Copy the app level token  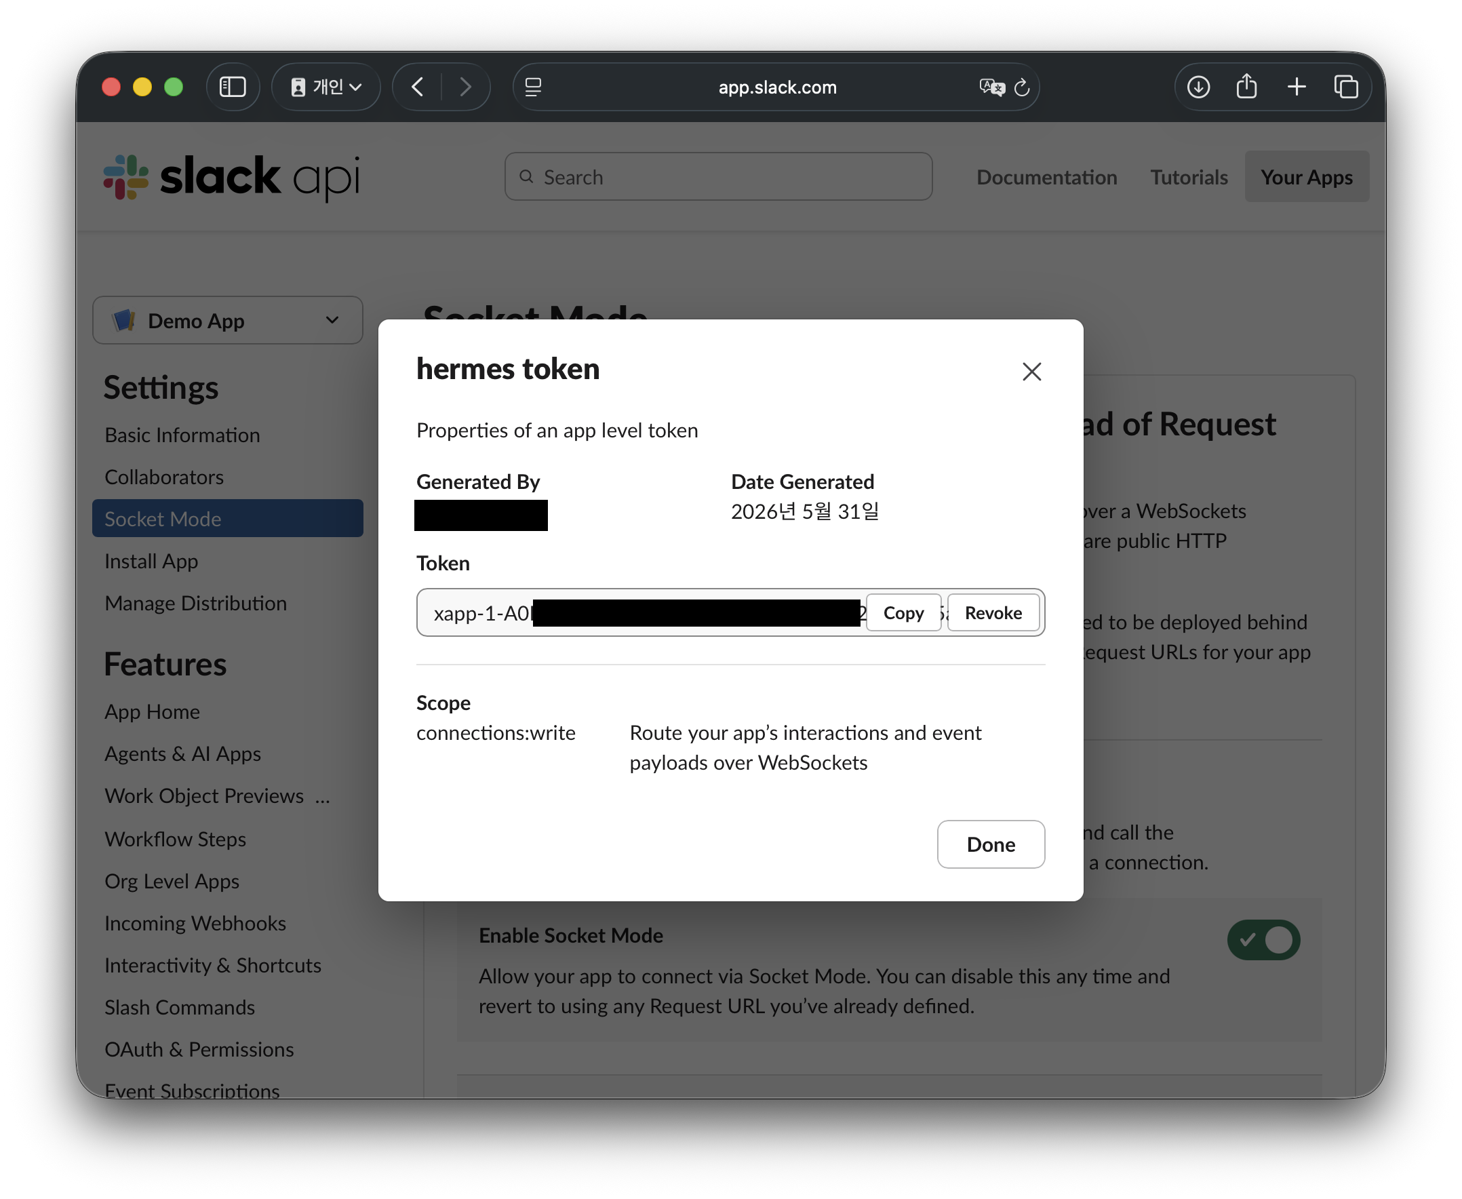[x=903, y=612]
